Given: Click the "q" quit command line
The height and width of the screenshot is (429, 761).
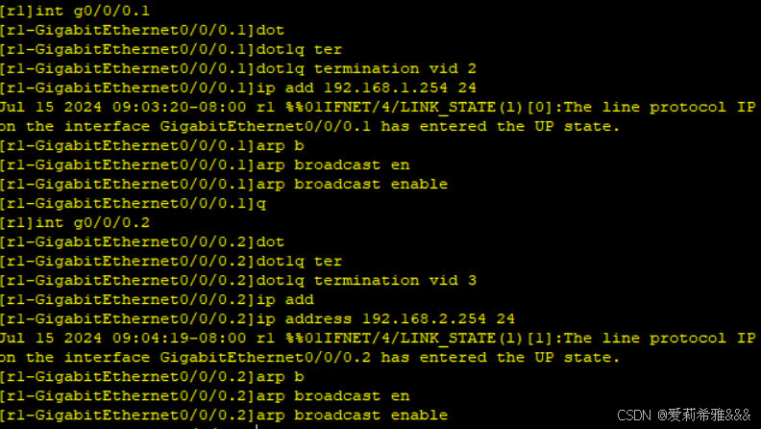Looking at the screenshot, I should (x=259, y=203).
